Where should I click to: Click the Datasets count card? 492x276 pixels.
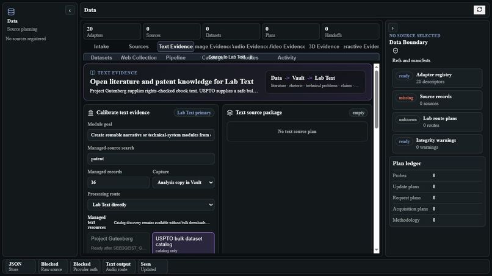231,31
